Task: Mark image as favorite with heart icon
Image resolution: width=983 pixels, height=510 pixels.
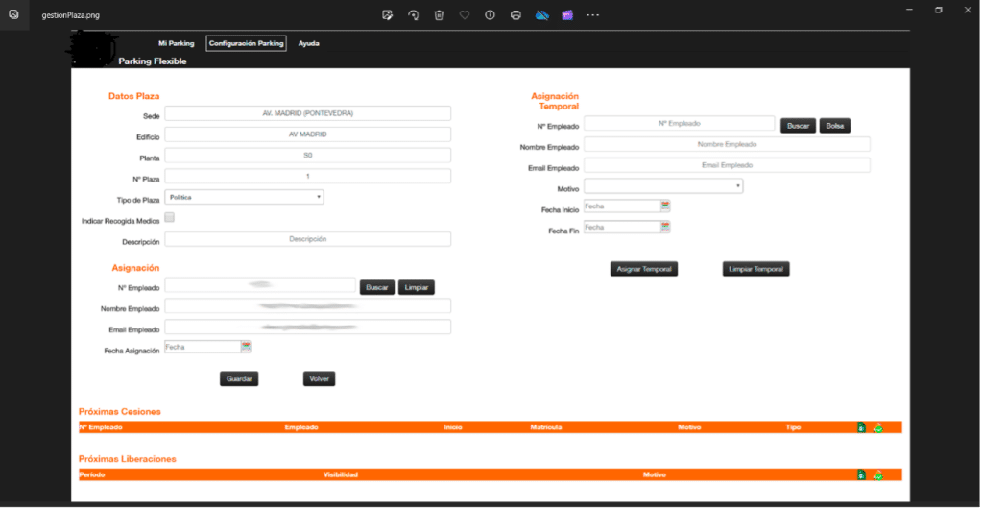Action: tap(465, 14)
